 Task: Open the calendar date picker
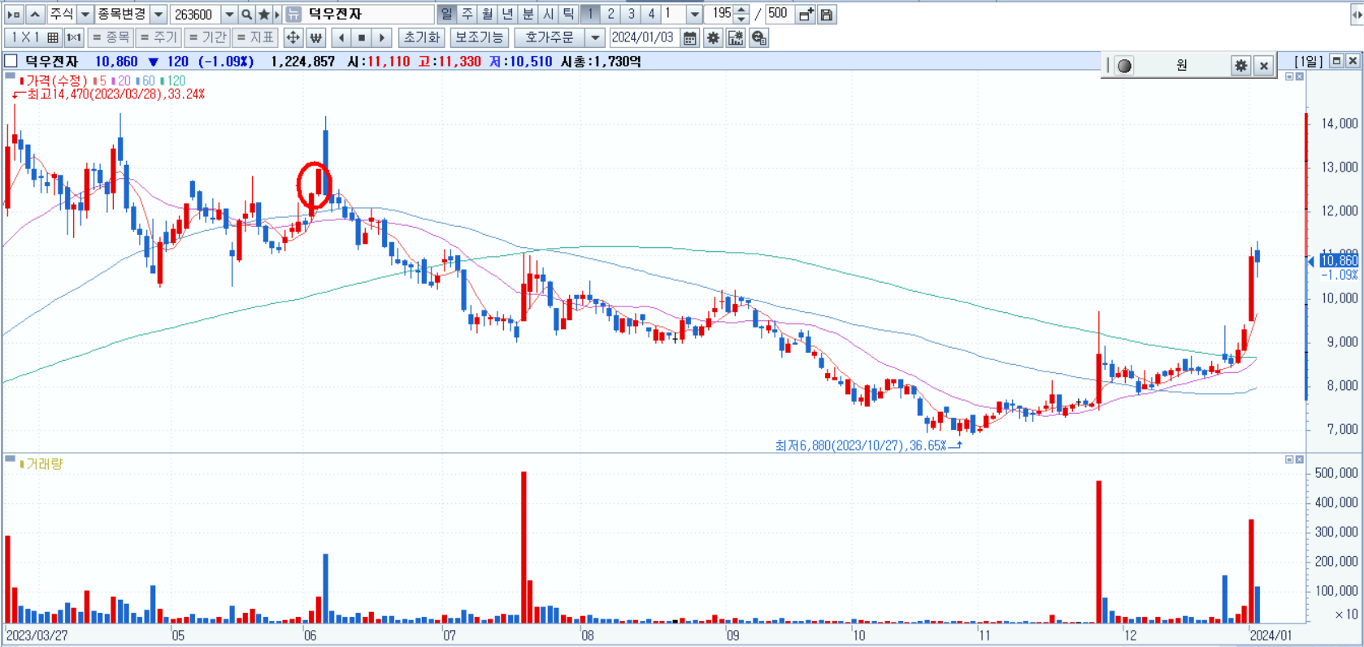[x=689, y=37]
